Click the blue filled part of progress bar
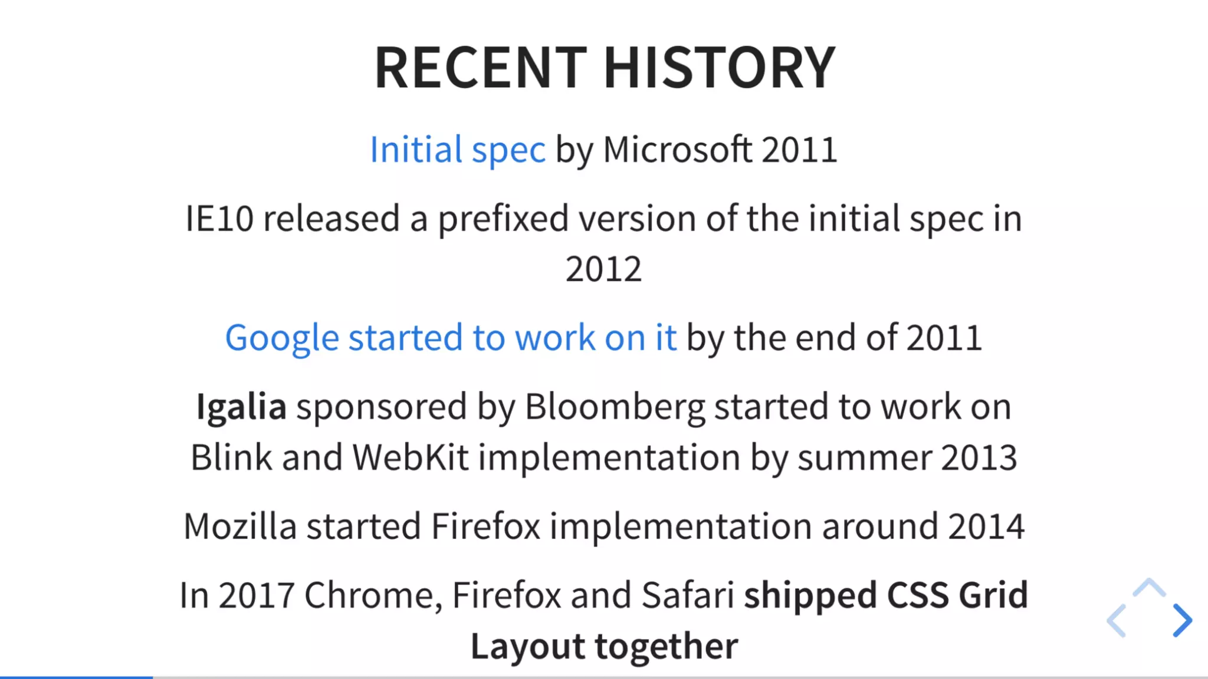This screenshot has width=1208, height=679. pyautogui.click(x=76, y=677)
